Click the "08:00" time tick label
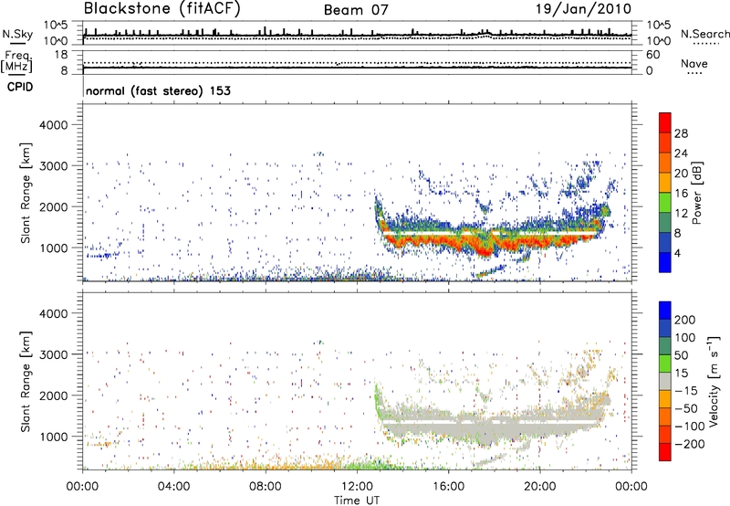This screenshot has width=730, height=506. tap(265, 487)
